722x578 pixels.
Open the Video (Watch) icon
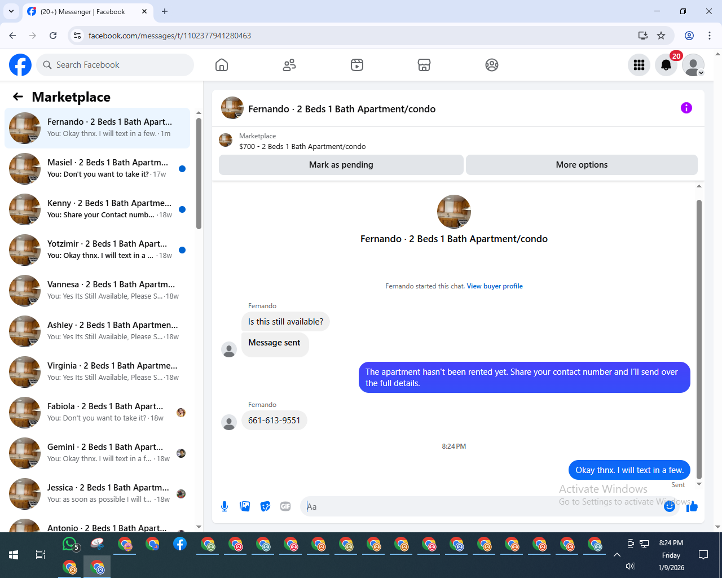[357, 65]
